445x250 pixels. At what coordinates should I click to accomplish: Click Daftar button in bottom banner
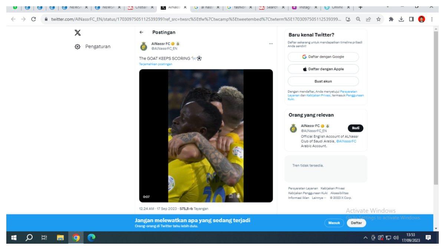point(356,223)
